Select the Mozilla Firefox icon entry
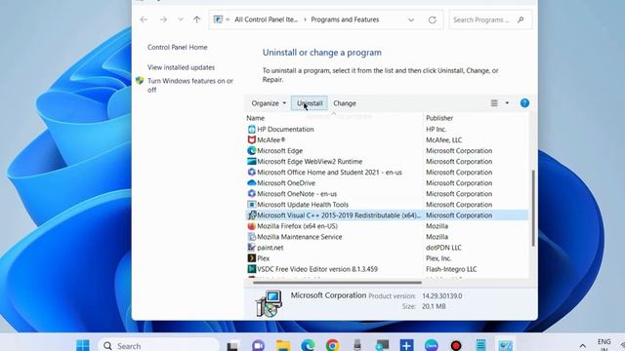The image size is (625, 351). pos(252,225)
